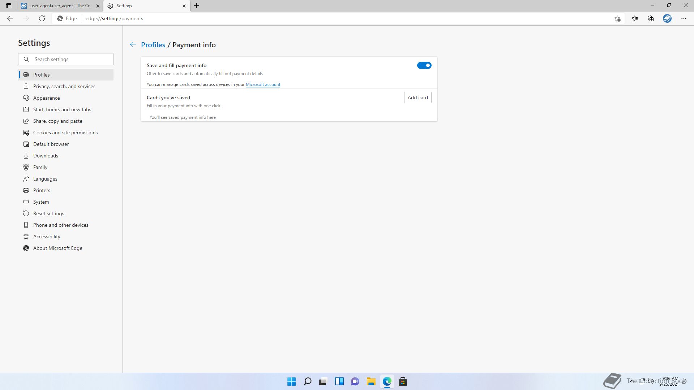Click the profile avatar icon

point(667,18)
